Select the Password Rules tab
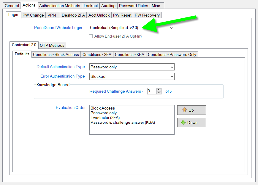258x185 pixels. (133, 6)
